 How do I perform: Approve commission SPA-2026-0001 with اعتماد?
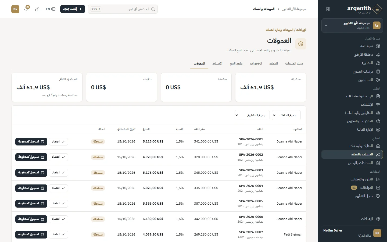coord(58,142)
